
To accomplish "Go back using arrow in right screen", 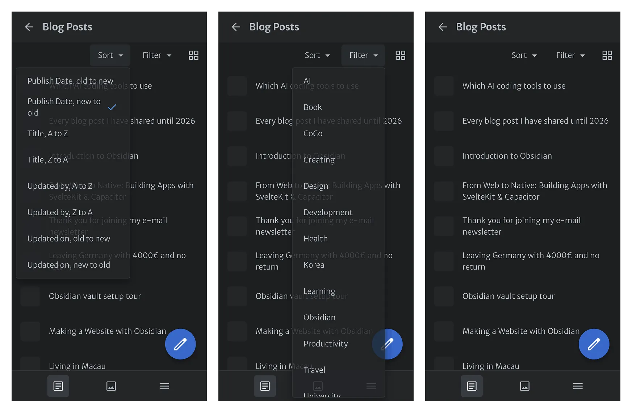I will coord(443,27).
